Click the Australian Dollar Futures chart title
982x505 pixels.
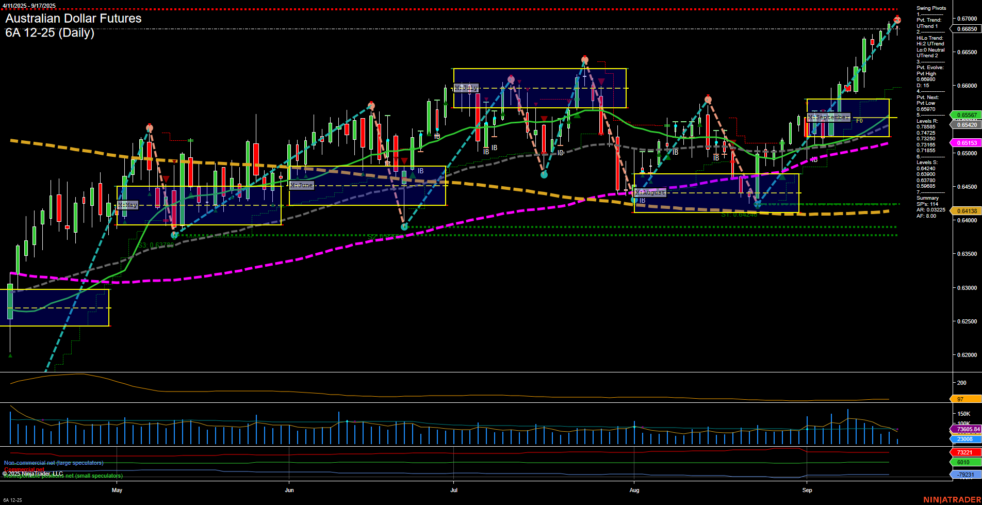pyautogui.click(x=73, y=19)
